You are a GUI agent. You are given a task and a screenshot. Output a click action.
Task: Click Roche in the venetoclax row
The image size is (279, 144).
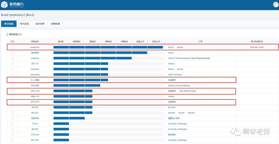171,47
